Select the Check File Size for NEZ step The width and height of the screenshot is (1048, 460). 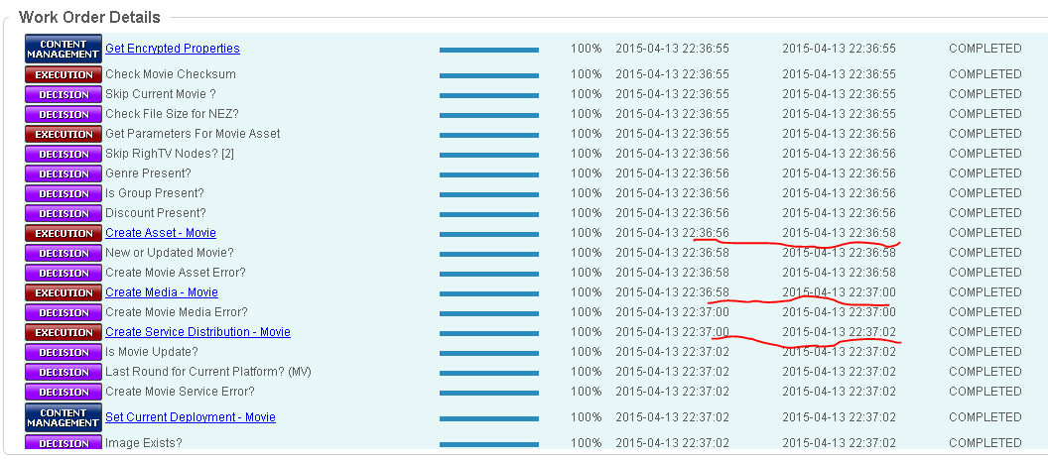click(x=172, y=114)
